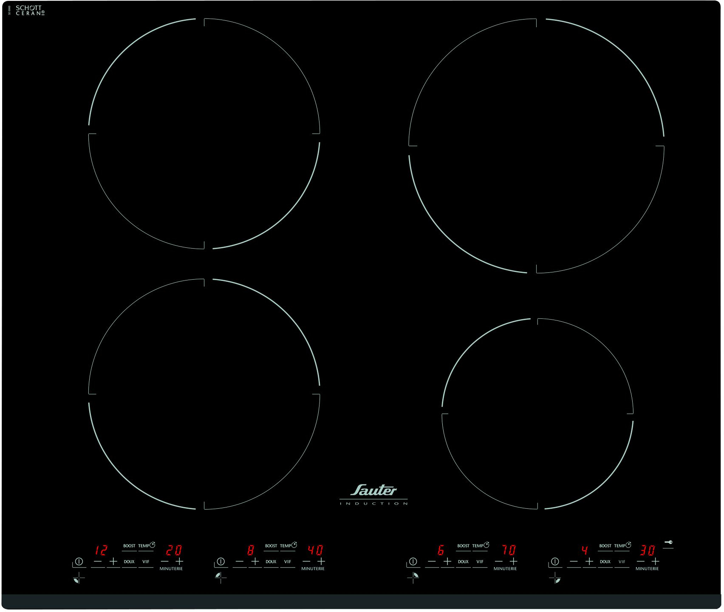Viewport: 724px width, 612px height.
Task: Tap the Sauter Induction logo
Action: pos(373,495)
